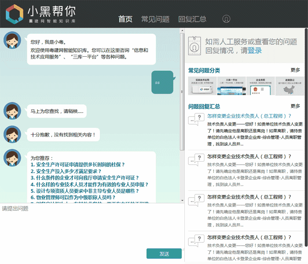Click the sent 'ss' message bubble
The height and width of the screenshot is (264, 308).
[x=162, y=83]
